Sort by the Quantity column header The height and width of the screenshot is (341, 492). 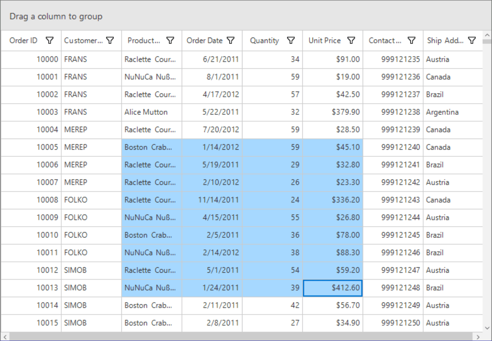(x=264, y=40)
